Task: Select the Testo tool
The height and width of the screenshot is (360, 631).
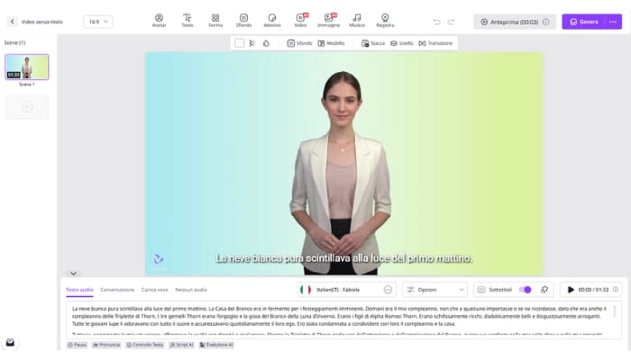Action: [x=187, y=21]
